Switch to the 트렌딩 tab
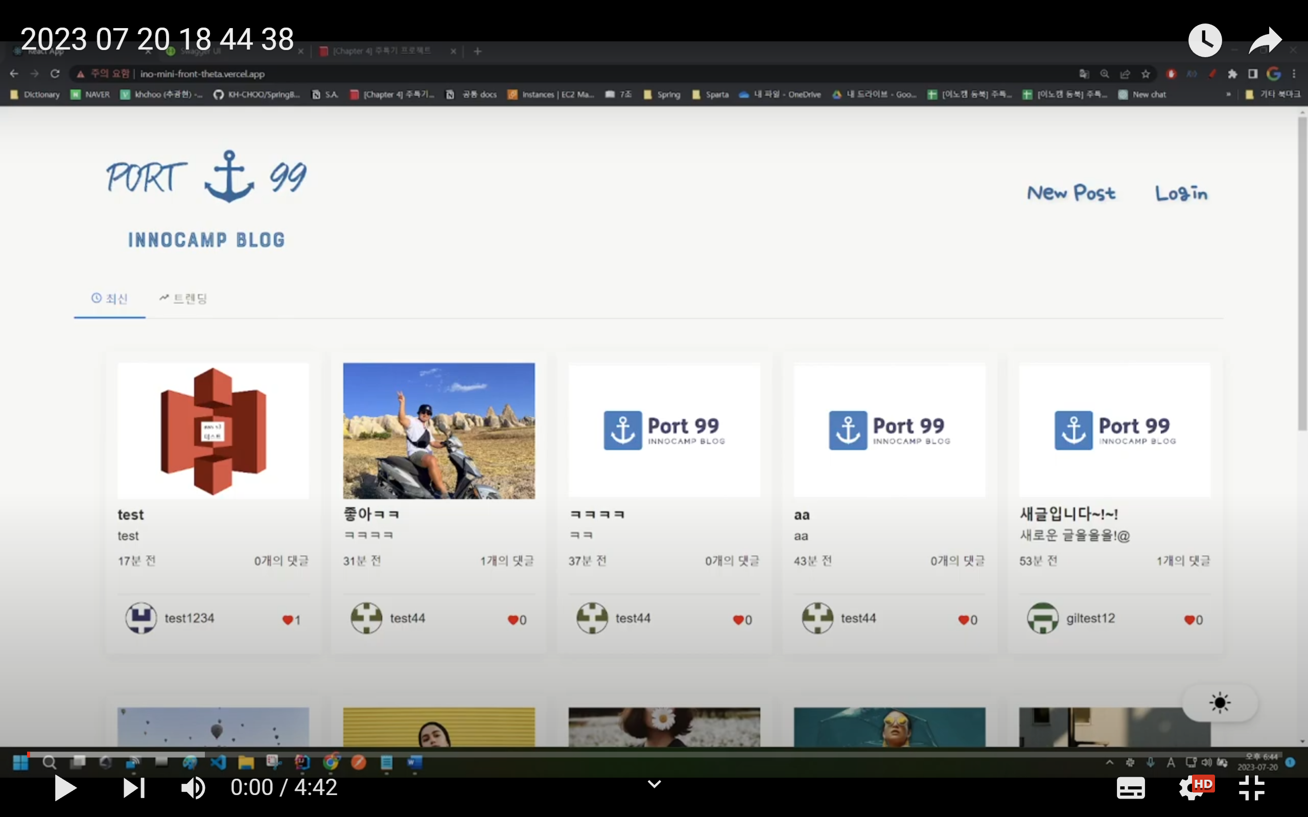This screenshot has height=817, width=1308. [183, 298]
